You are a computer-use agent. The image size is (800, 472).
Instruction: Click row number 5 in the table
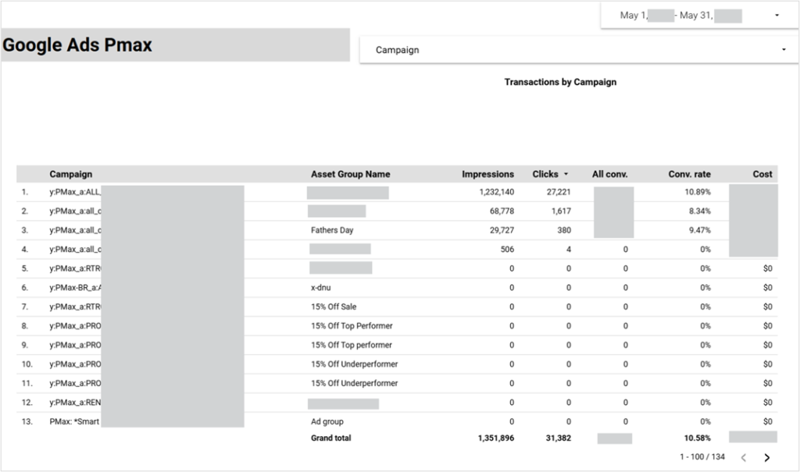[24, 268]
